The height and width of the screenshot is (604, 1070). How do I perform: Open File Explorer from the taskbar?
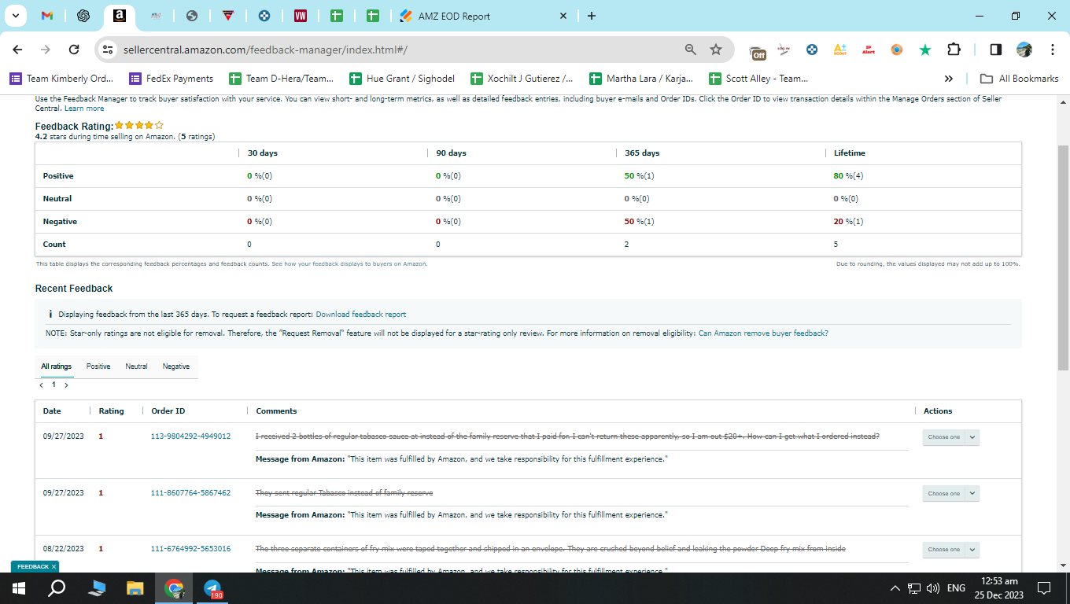coord(135,588)
